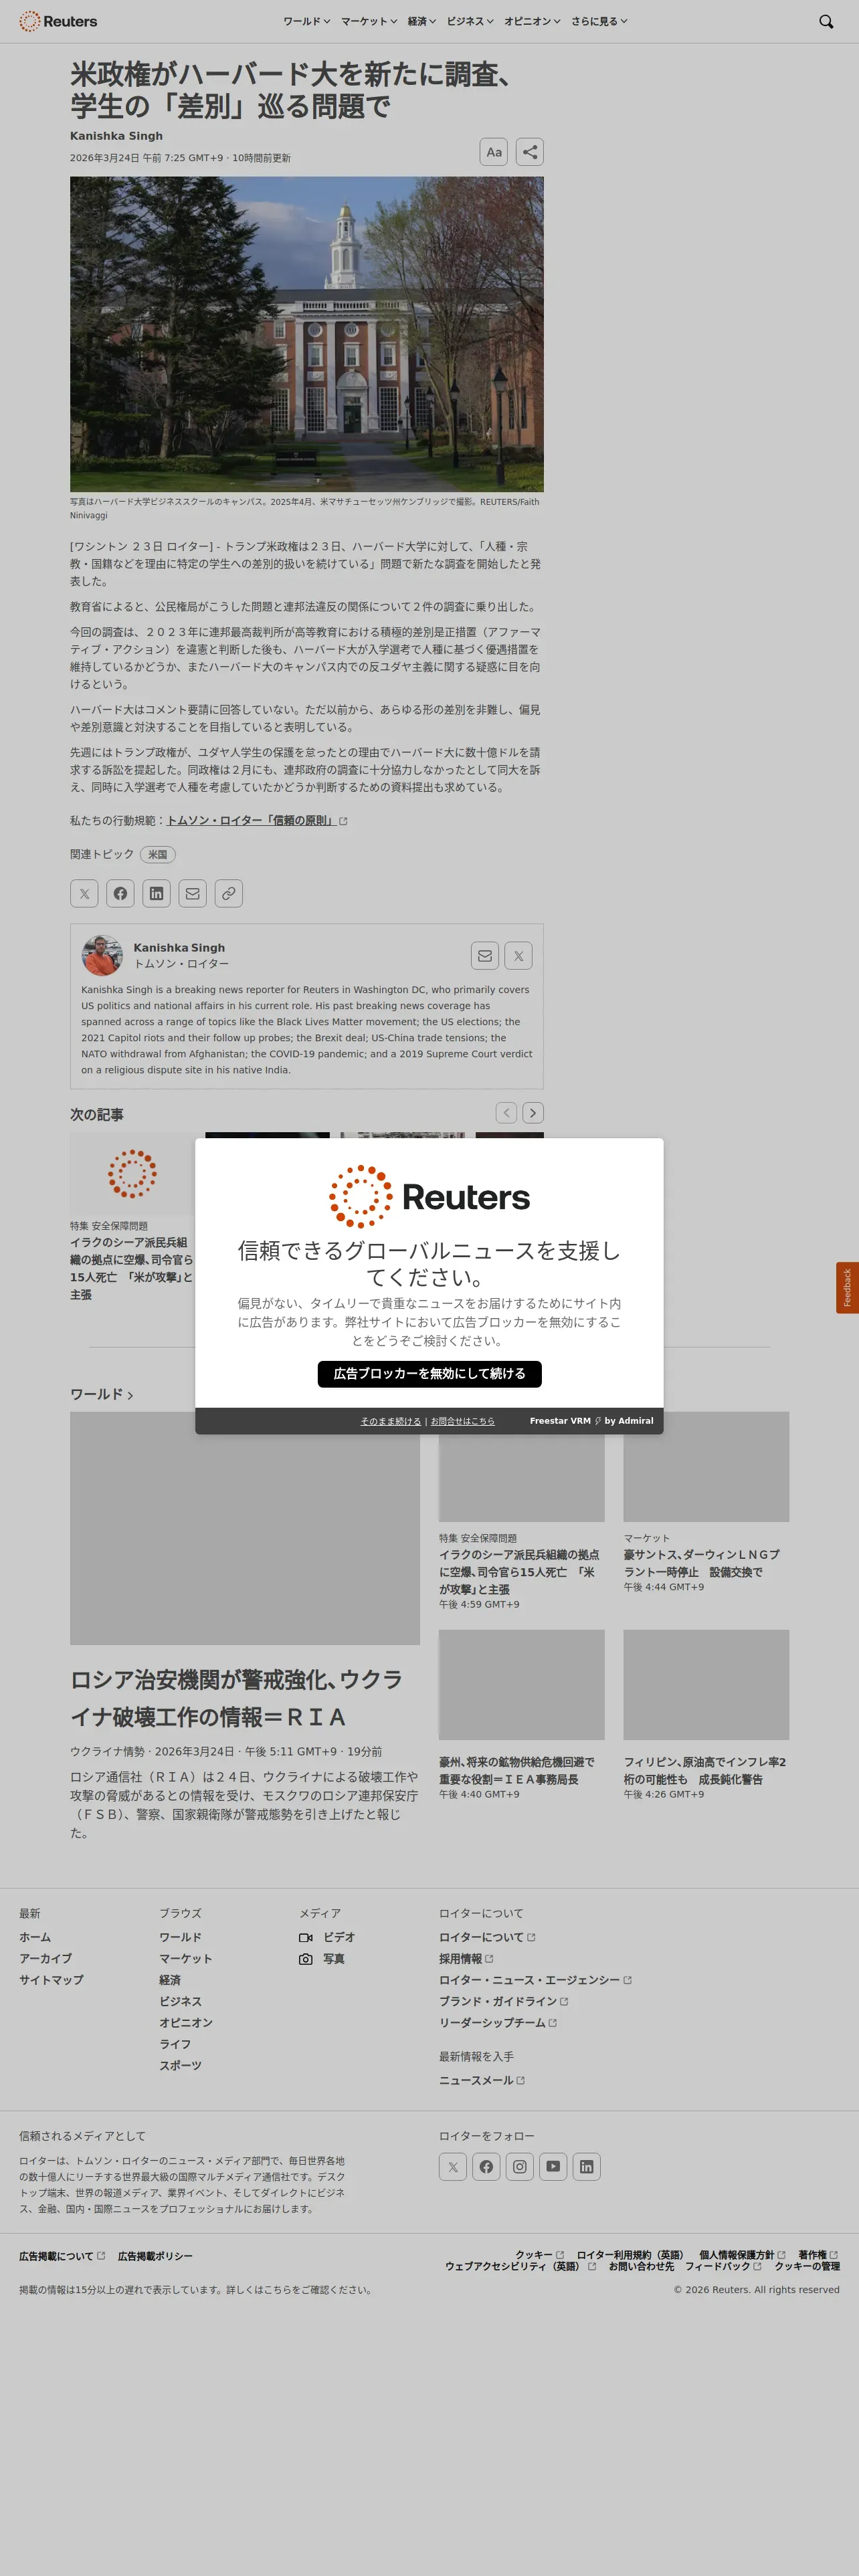Click お問合せはこちら link in the popup

pos(463,1421)
